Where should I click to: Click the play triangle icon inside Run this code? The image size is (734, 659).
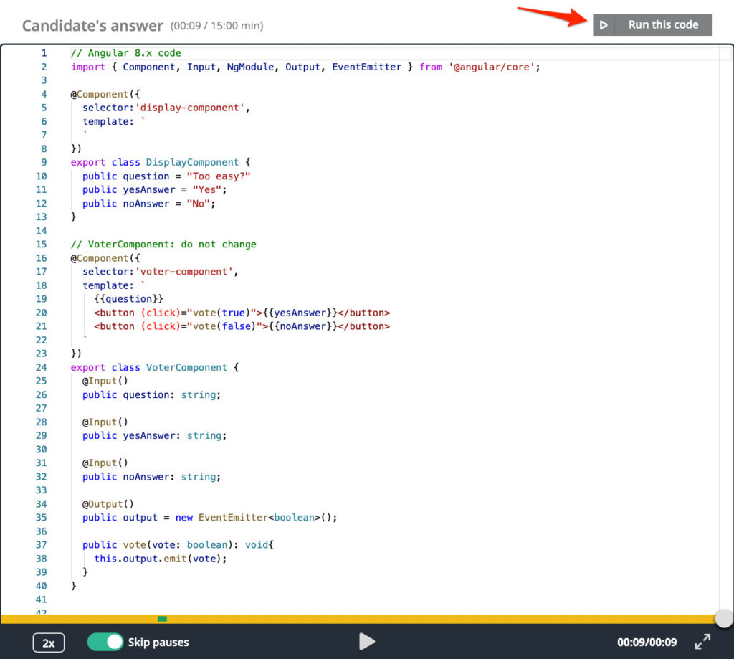(603, 24)
